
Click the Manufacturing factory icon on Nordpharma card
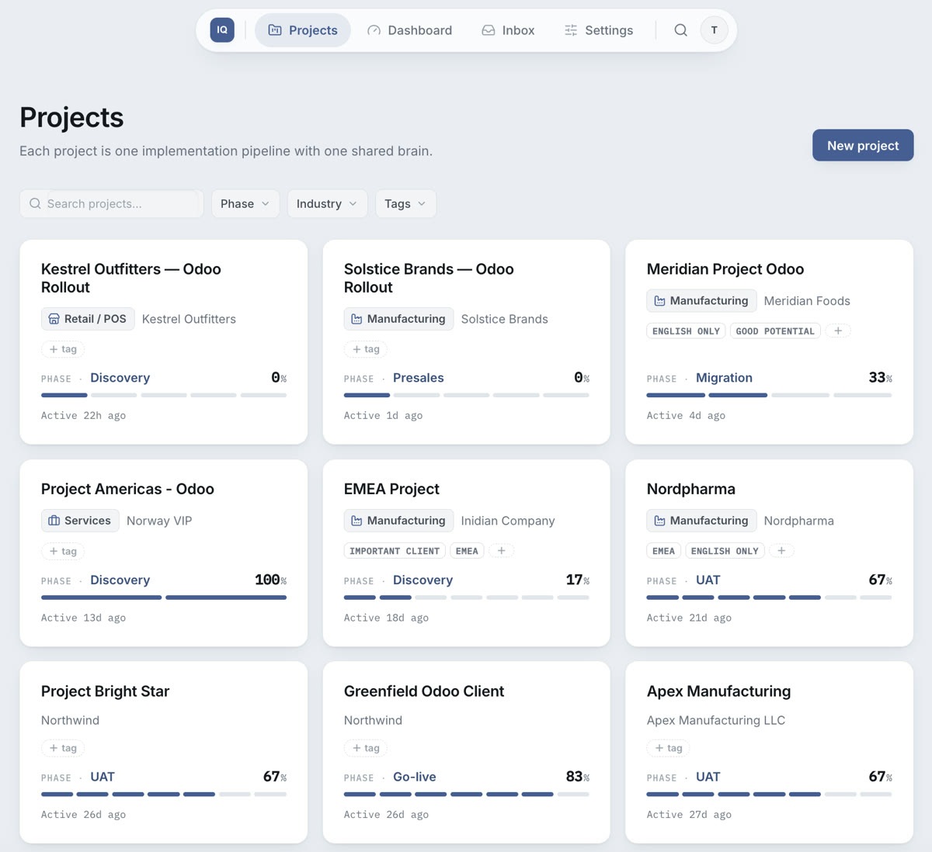point(659,521)
